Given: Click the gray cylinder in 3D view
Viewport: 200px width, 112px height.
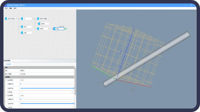Looking at the screenshot, I should 147,59.
